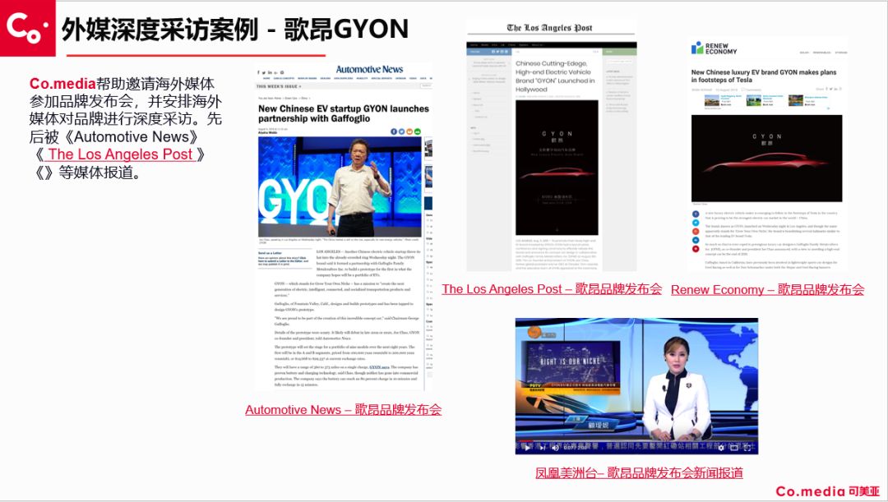Click Facebook share icon beside Renew Economy article
The height and width of the screenshot is (502, 888).
[x=696, y=214]
